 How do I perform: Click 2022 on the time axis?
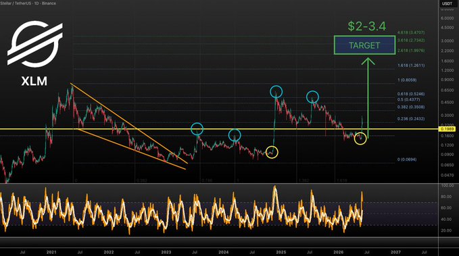(109, 252)
